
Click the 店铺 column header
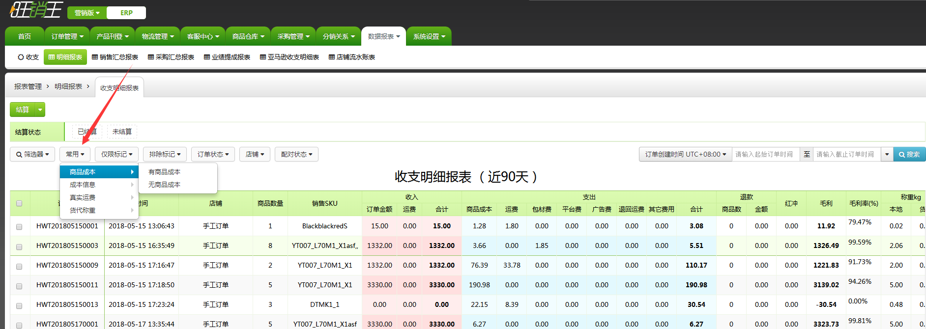point(215,203)
